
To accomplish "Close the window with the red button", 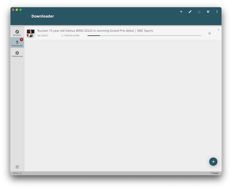I will [13, 10].
